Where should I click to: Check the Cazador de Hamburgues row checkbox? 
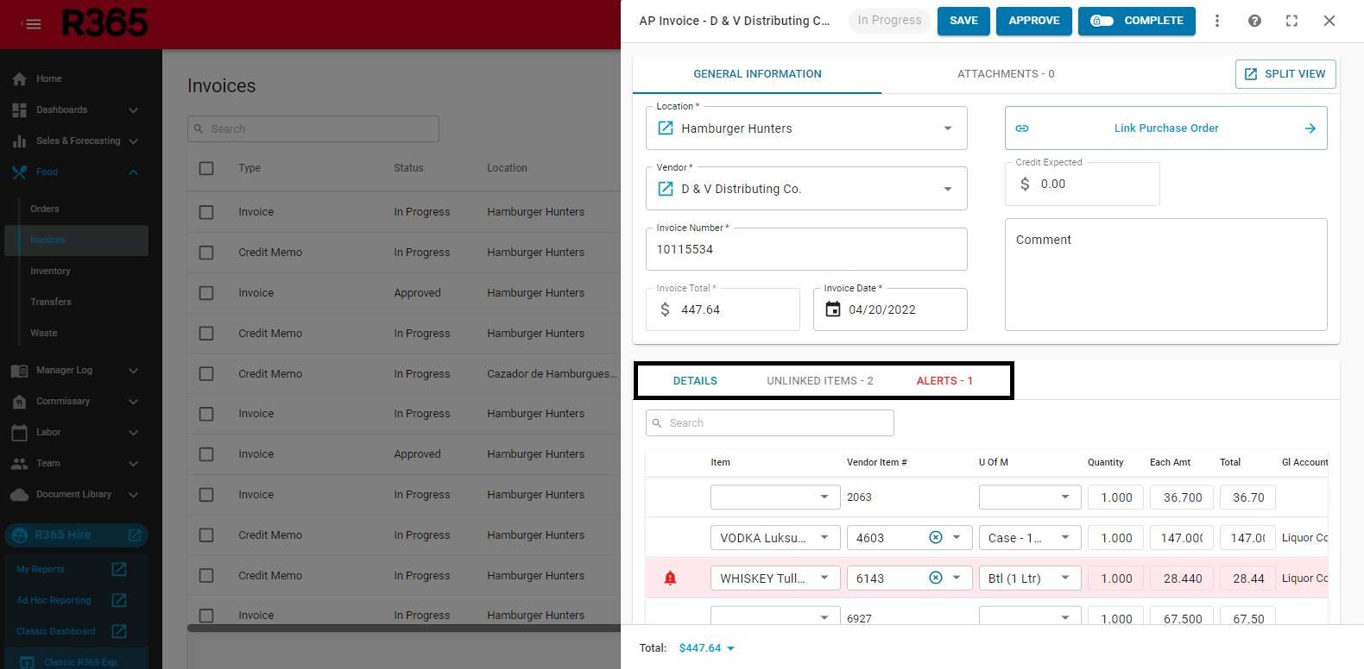[x=206, y=373]
